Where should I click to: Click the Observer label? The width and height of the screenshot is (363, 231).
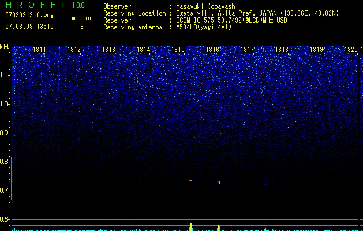click(x=117, y=6)
